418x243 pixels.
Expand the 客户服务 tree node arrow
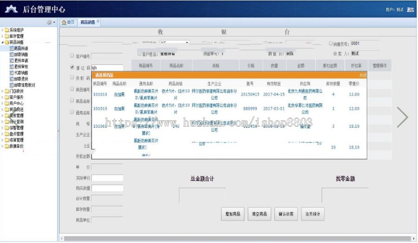(x=2, y=97)
